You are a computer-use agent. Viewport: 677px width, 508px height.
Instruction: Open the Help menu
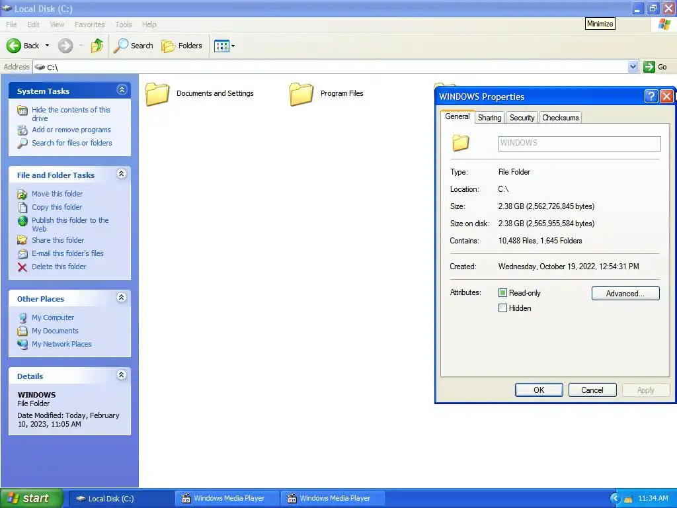(x=149, y=24)
